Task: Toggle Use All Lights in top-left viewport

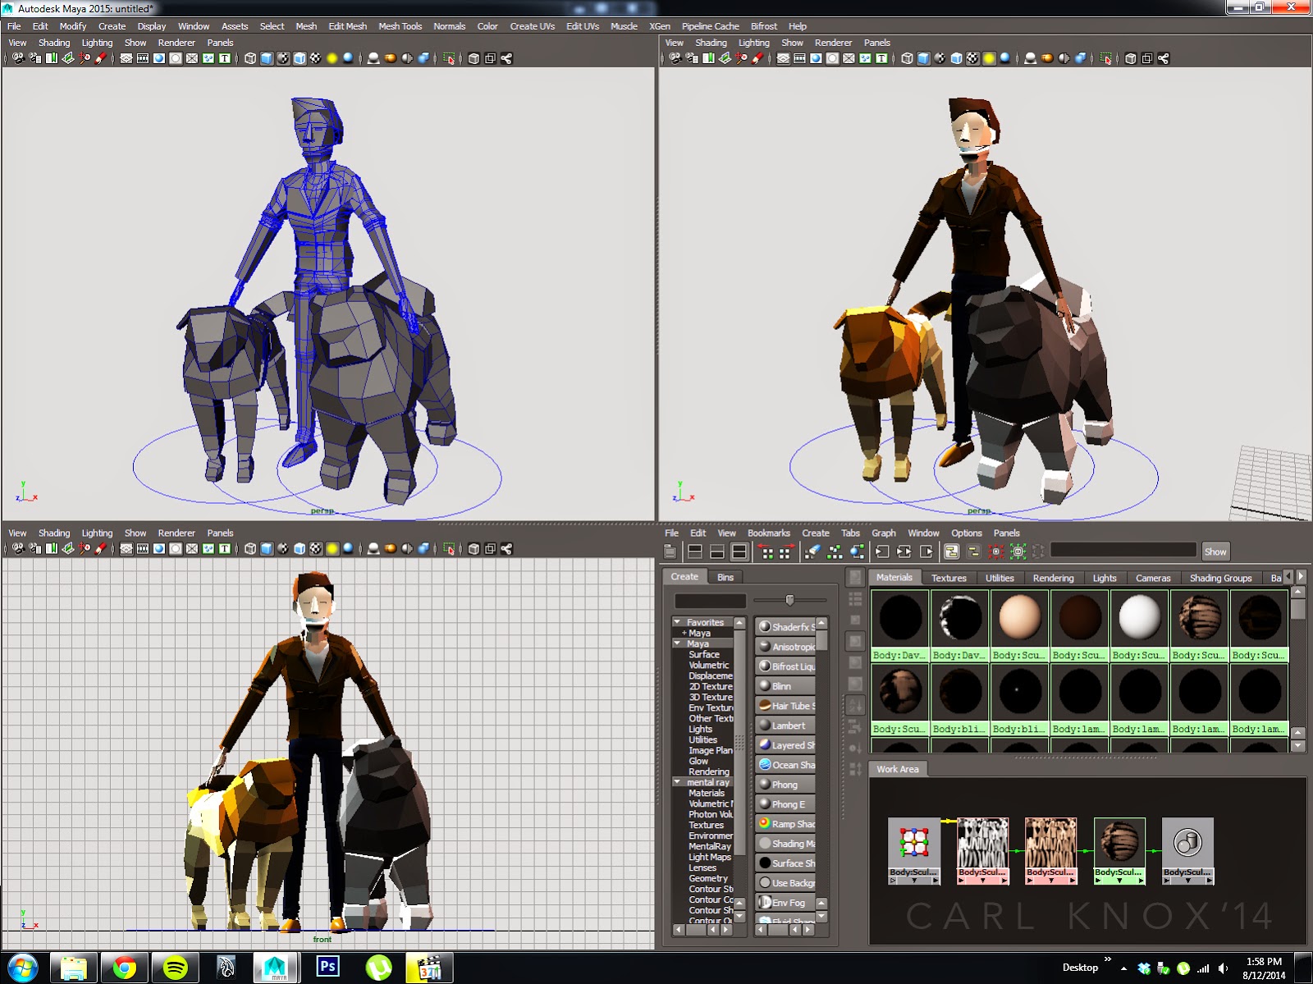Action: (332, 58)
